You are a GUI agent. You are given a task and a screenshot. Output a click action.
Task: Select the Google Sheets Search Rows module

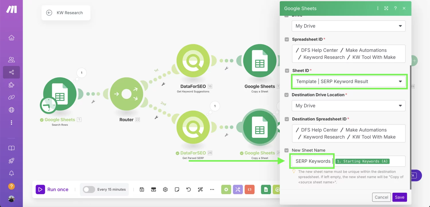60,94
